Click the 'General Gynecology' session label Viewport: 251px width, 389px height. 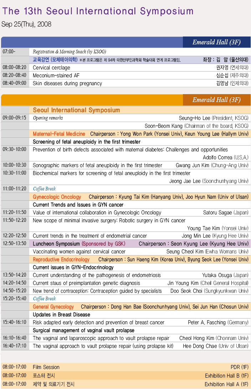coord(53,307)
